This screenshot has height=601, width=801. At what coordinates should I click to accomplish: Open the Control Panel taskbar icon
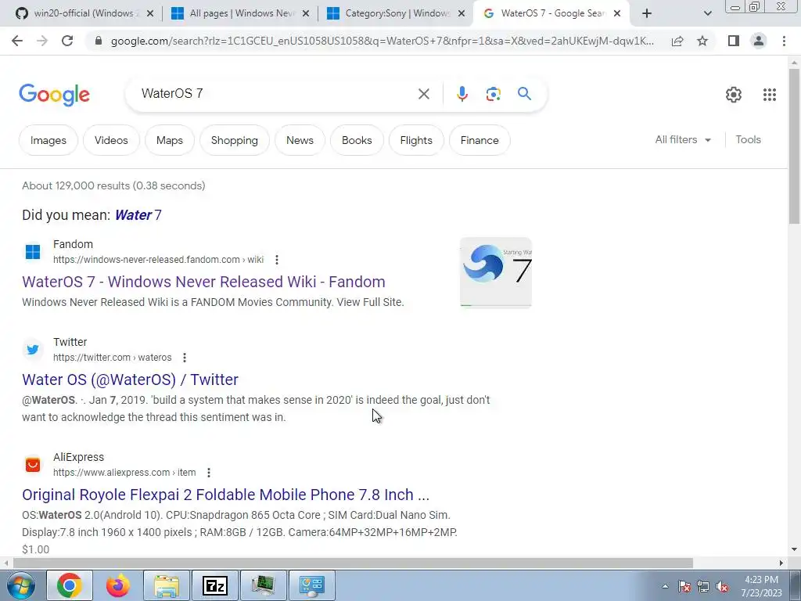(x=312, y=585)
